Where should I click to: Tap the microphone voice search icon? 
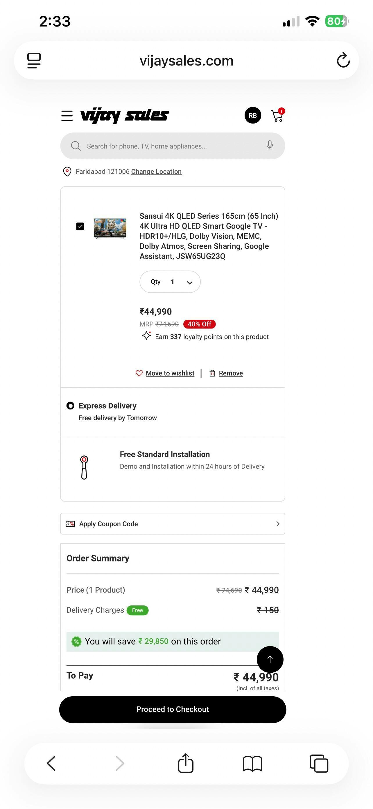tap(270, 145)
